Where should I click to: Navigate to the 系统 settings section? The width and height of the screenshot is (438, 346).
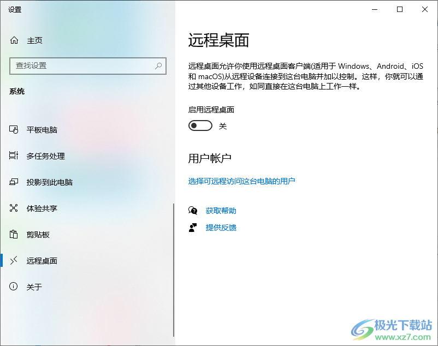point(17,91)
